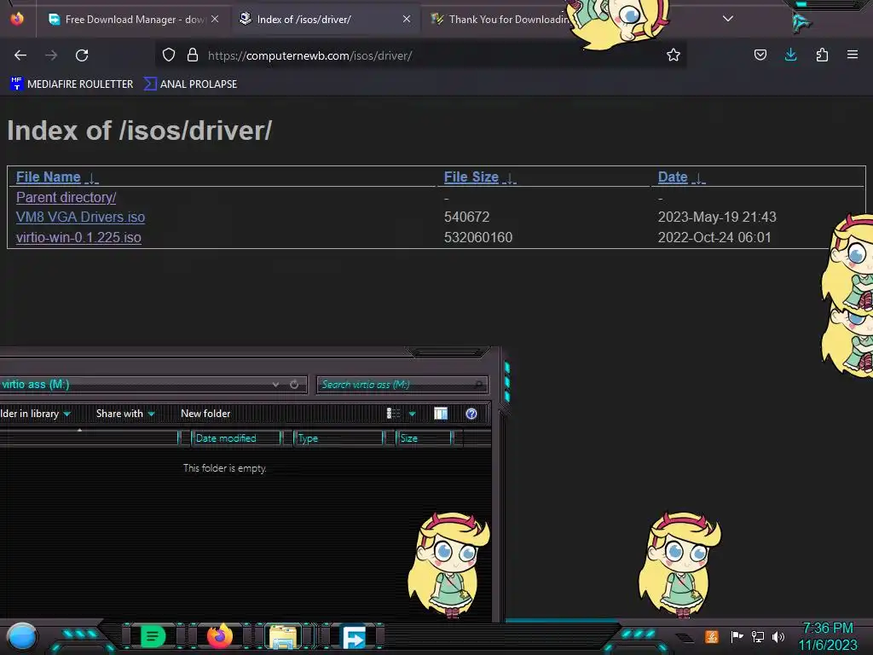Sort listing by Date

[673, 177]
